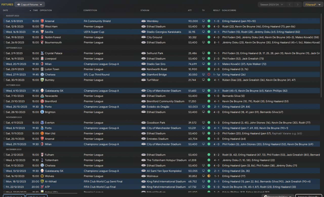Click the West Ham club badge

click(x=42, y=27)
